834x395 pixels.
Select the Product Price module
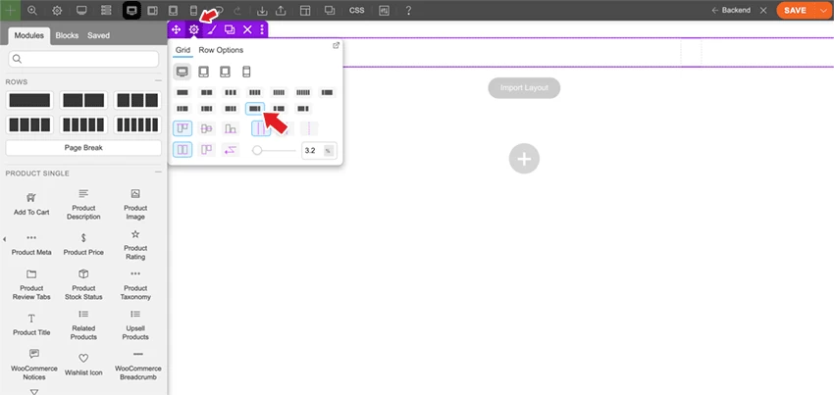[83, 245]
